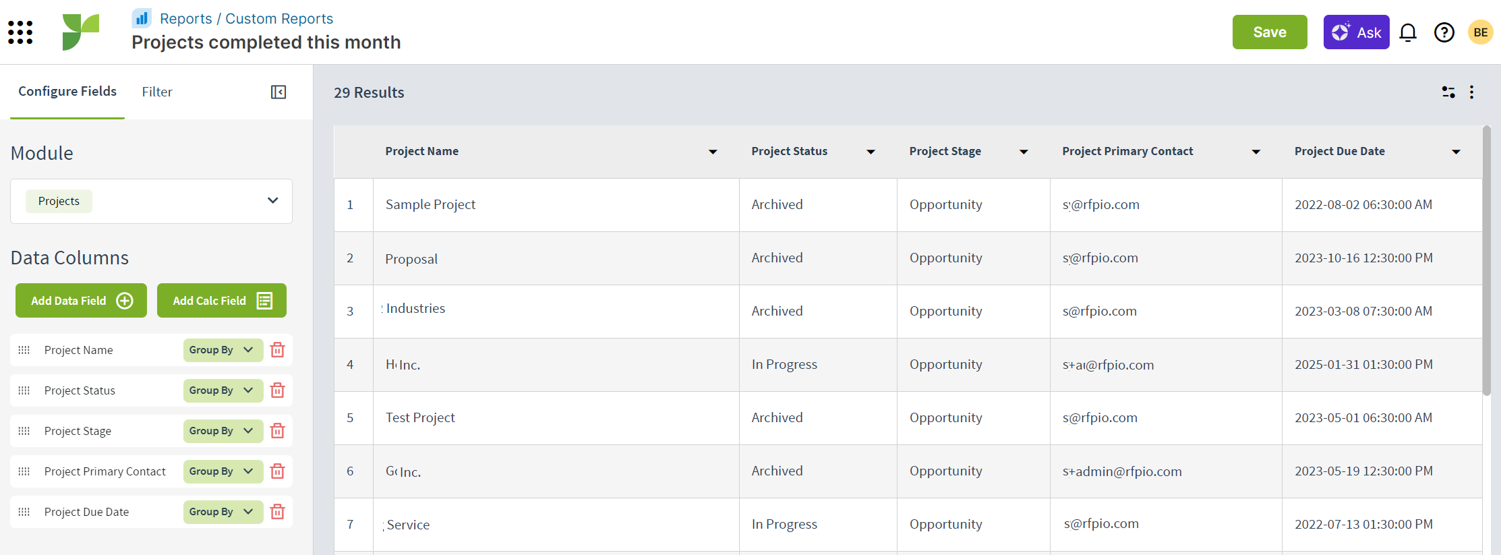This screenshot has height=555, width=1501.
Task: Open the help question mark icon
Action: pyautogui.click(x=1444, y=32)
